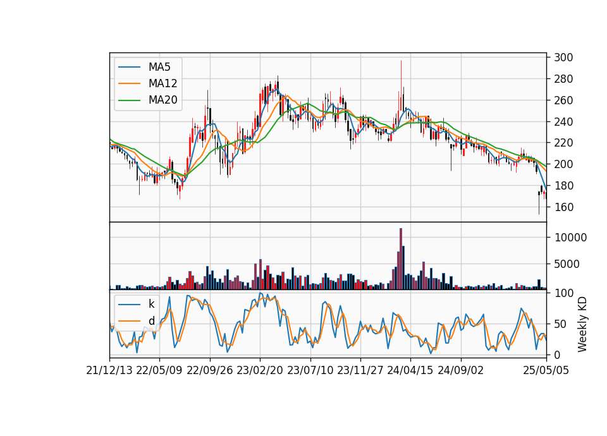Click the 24/04/15 date tick label
Image resolution: width=607 pixels, height=436 pixels.
pos(410,370)
